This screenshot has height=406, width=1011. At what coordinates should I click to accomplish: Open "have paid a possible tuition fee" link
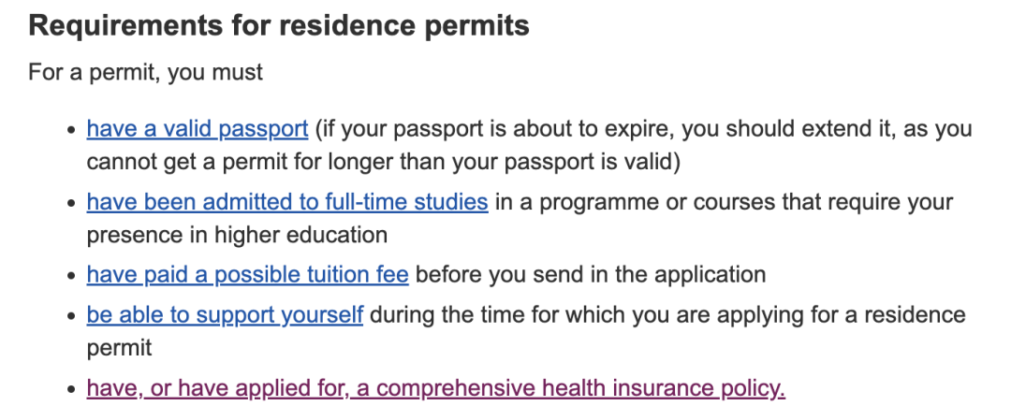point(247,275)
